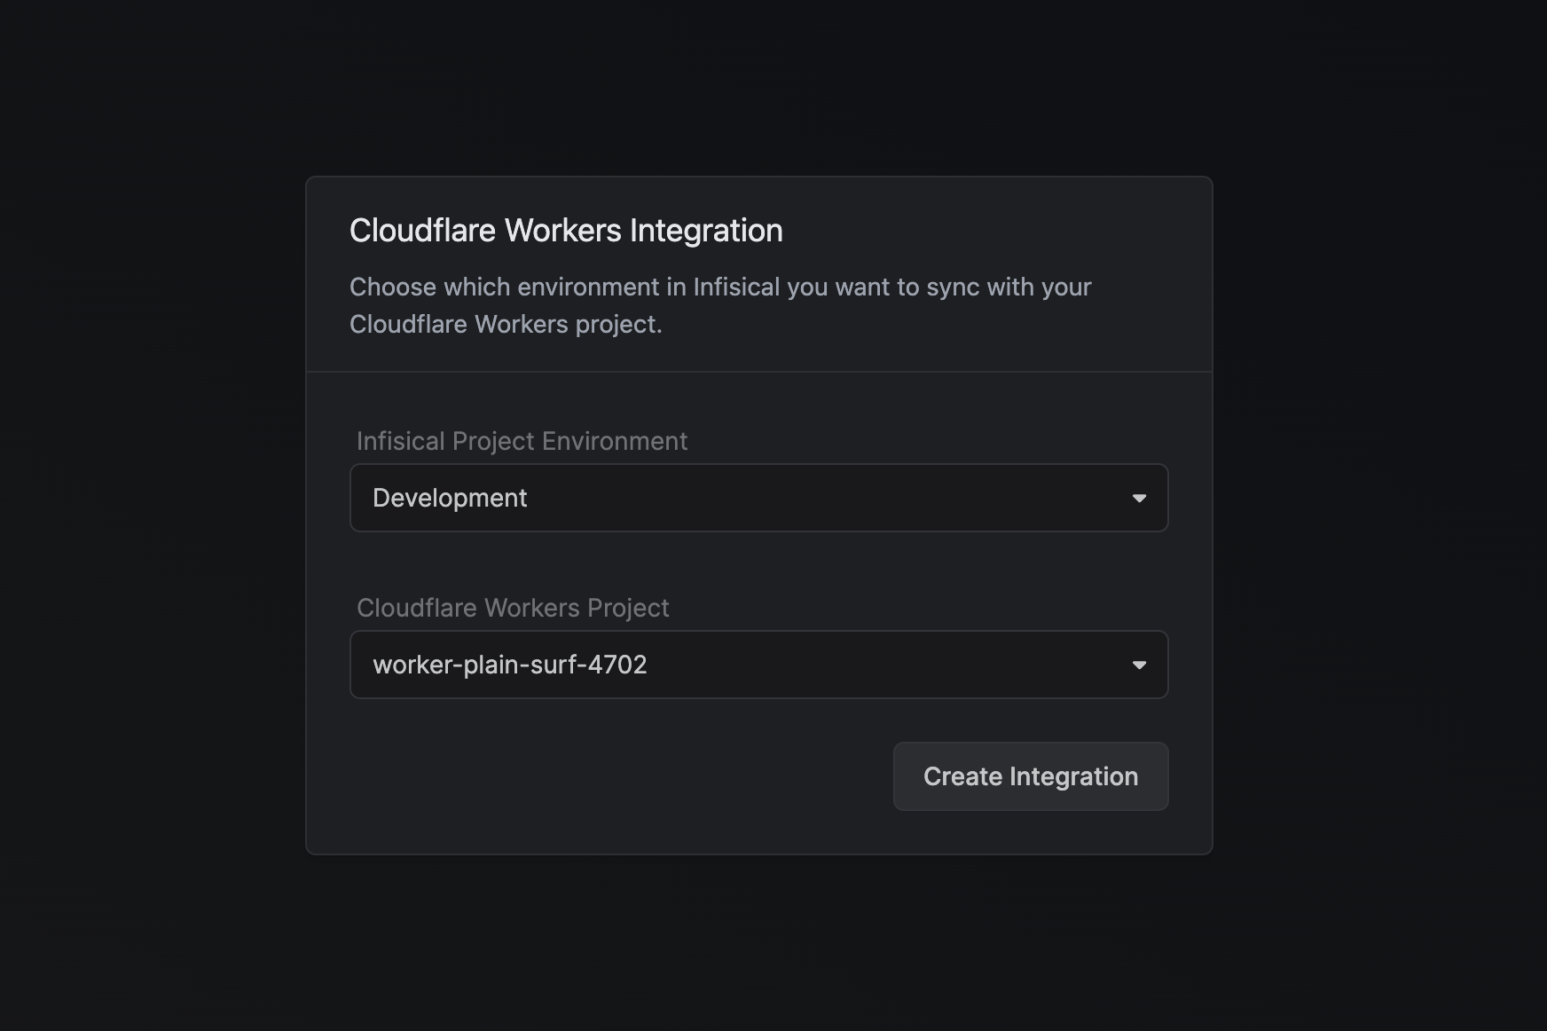This screenshot has height=1031, width=1547.
Task: Click the worker-plain-surf-4702 value text
Action: pyautogui.click(x=509, y=665)
